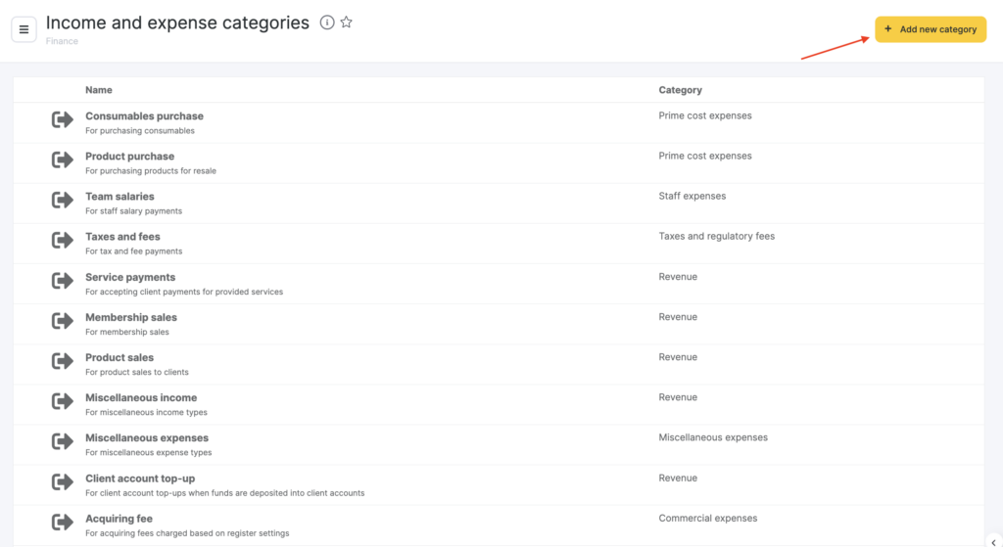Click the Membership sales row icon
The height and width of the screenshot is (547, 1003).
pyautogui.click(x=63, y=321)
